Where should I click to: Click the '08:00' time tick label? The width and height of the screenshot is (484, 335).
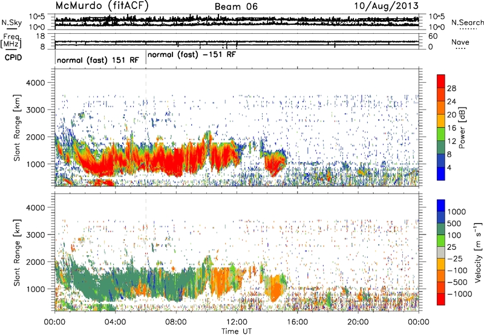(175, 322)
